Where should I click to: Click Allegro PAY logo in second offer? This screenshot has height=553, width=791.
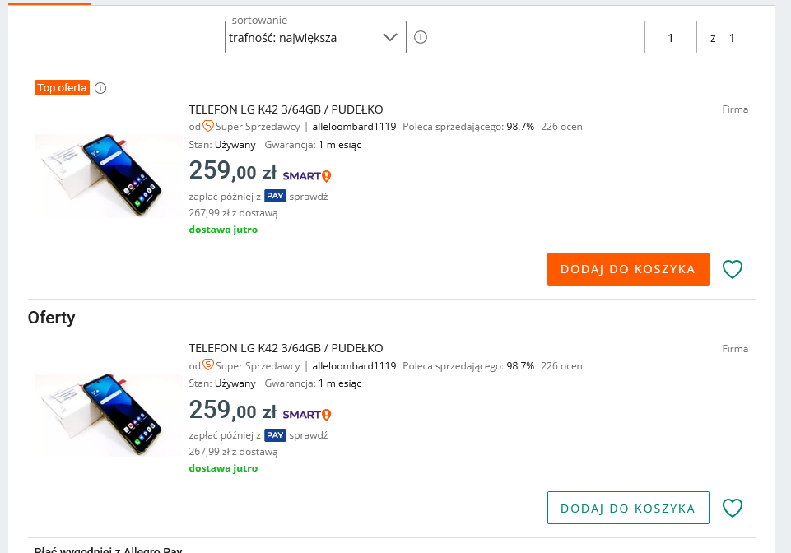point(275,435)
